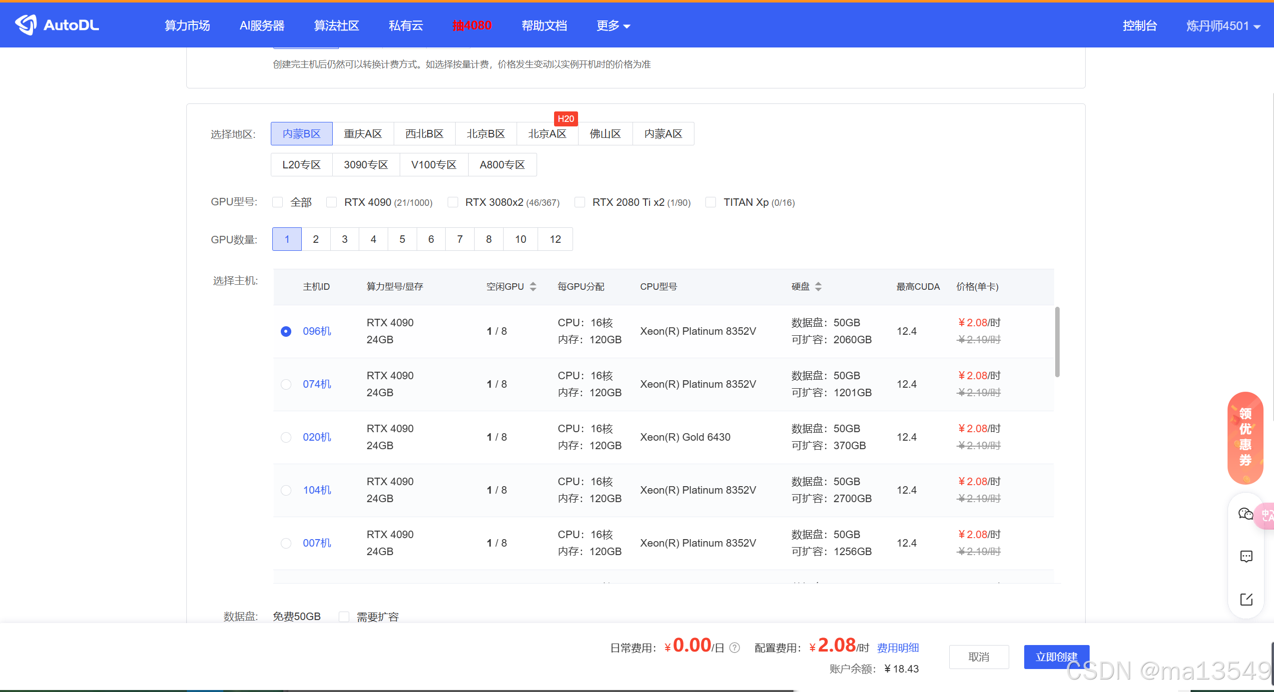Viewport: 1274px width, 692px height.
Task: Select the 074机 host radio button
Action: (x=286, y=384)
